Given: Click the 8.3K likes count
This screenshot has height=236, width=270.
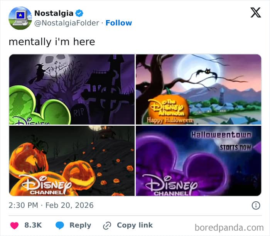Looking at the screenshot, I should click(x=33, y=225).
